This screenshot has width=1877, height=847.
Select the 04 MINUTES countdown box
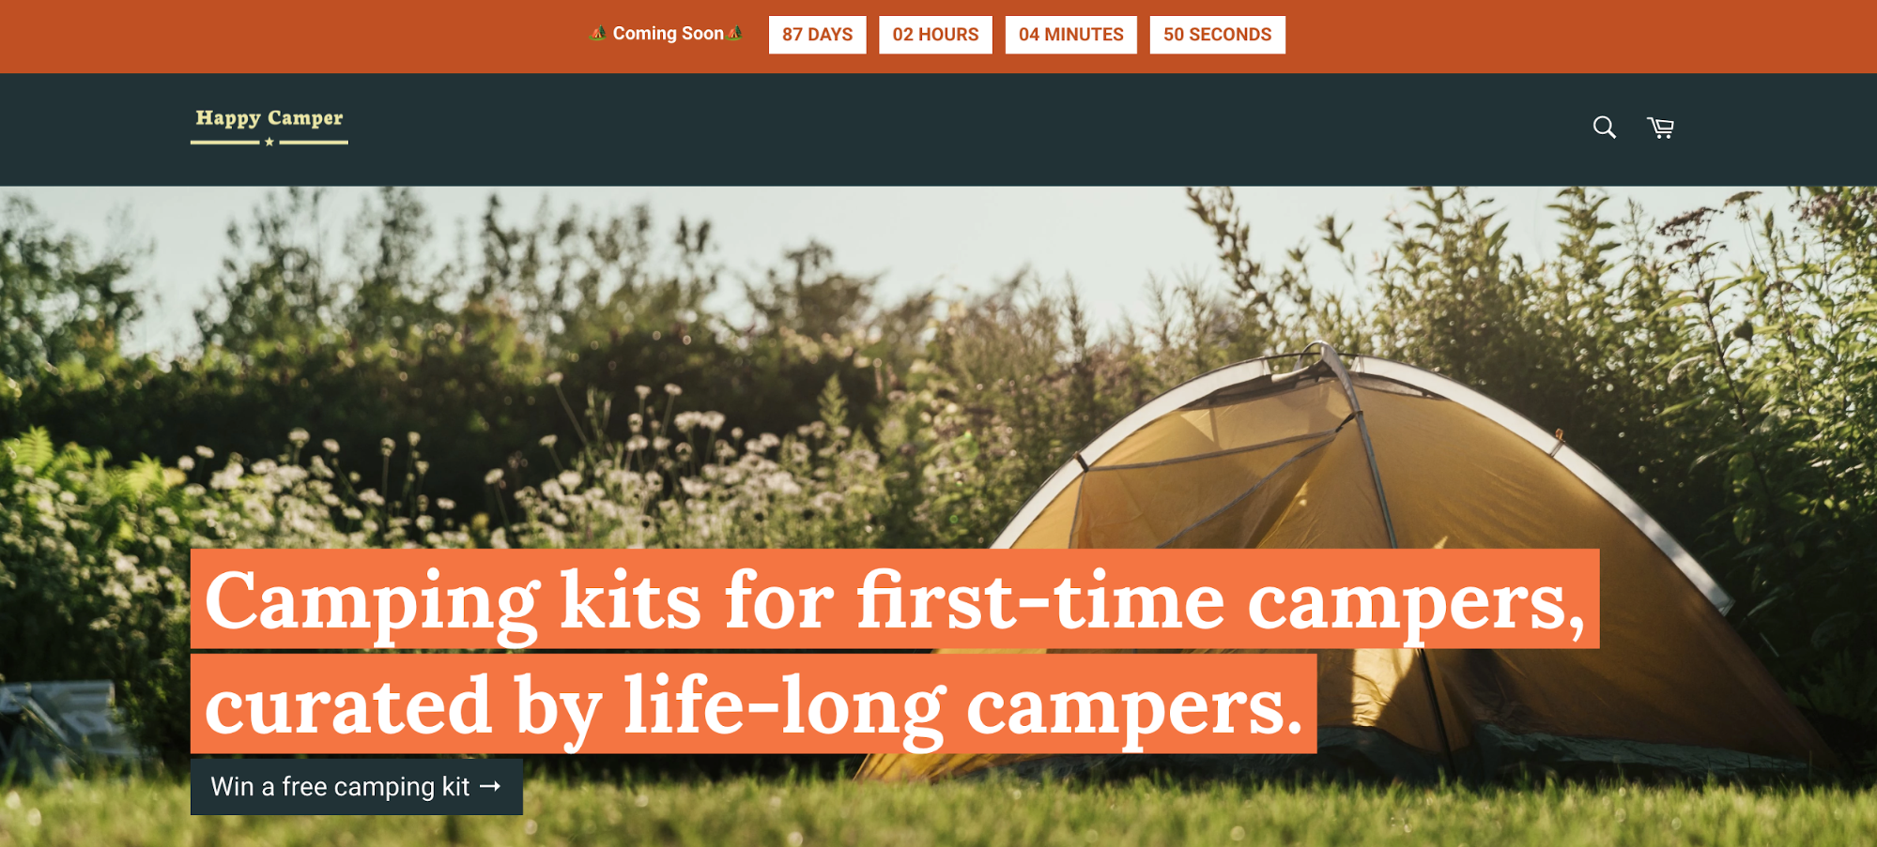pos(1070,35)
